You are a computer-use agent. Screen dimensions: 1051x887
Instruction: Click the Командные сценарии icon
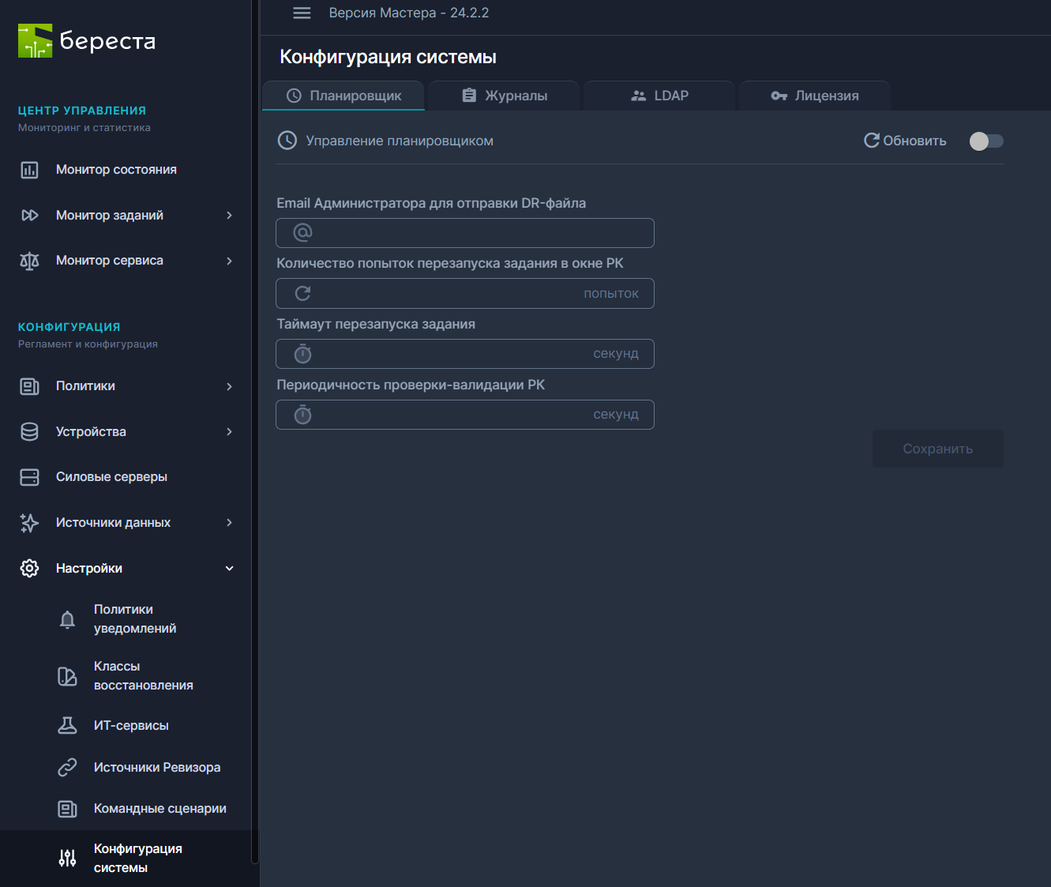(x=68, y=809)
